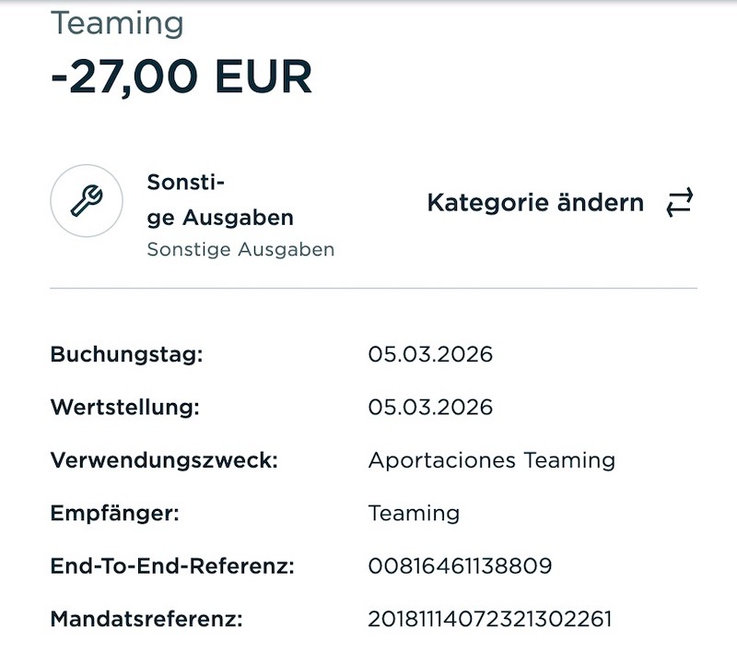Click the Buchungstag label
Viewport: 737px width, 653px height.
(124, 354)
